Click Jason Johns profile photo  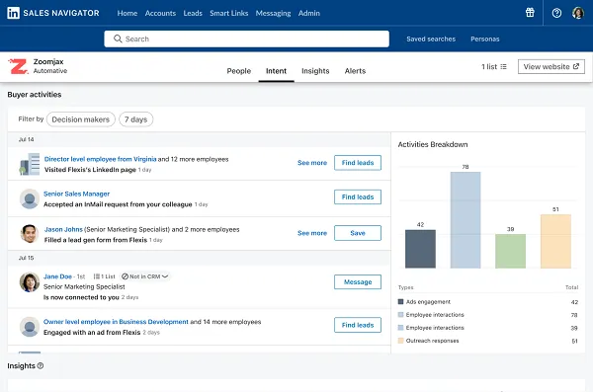coord(30,233)
